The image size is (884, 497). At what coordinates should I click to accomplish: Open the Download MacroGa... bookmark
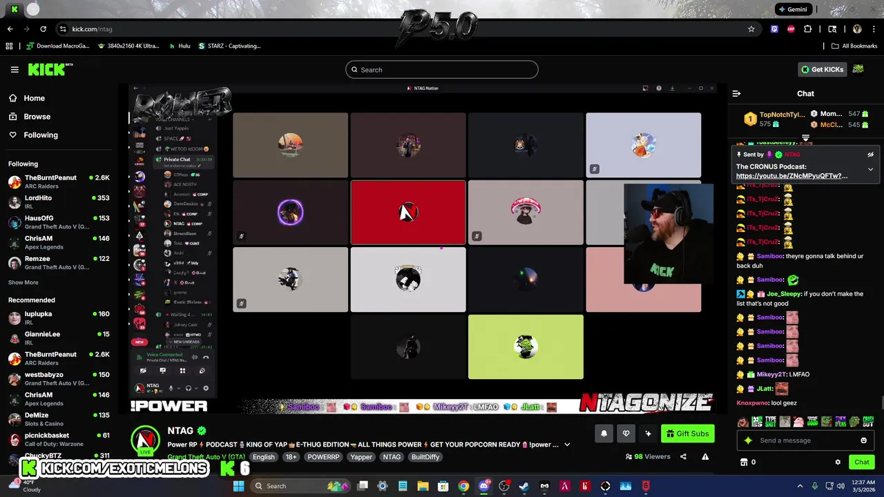(58, 46)
